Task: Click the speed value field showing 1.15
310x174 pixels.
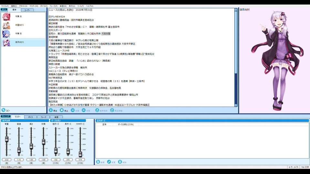Action: 19,159
